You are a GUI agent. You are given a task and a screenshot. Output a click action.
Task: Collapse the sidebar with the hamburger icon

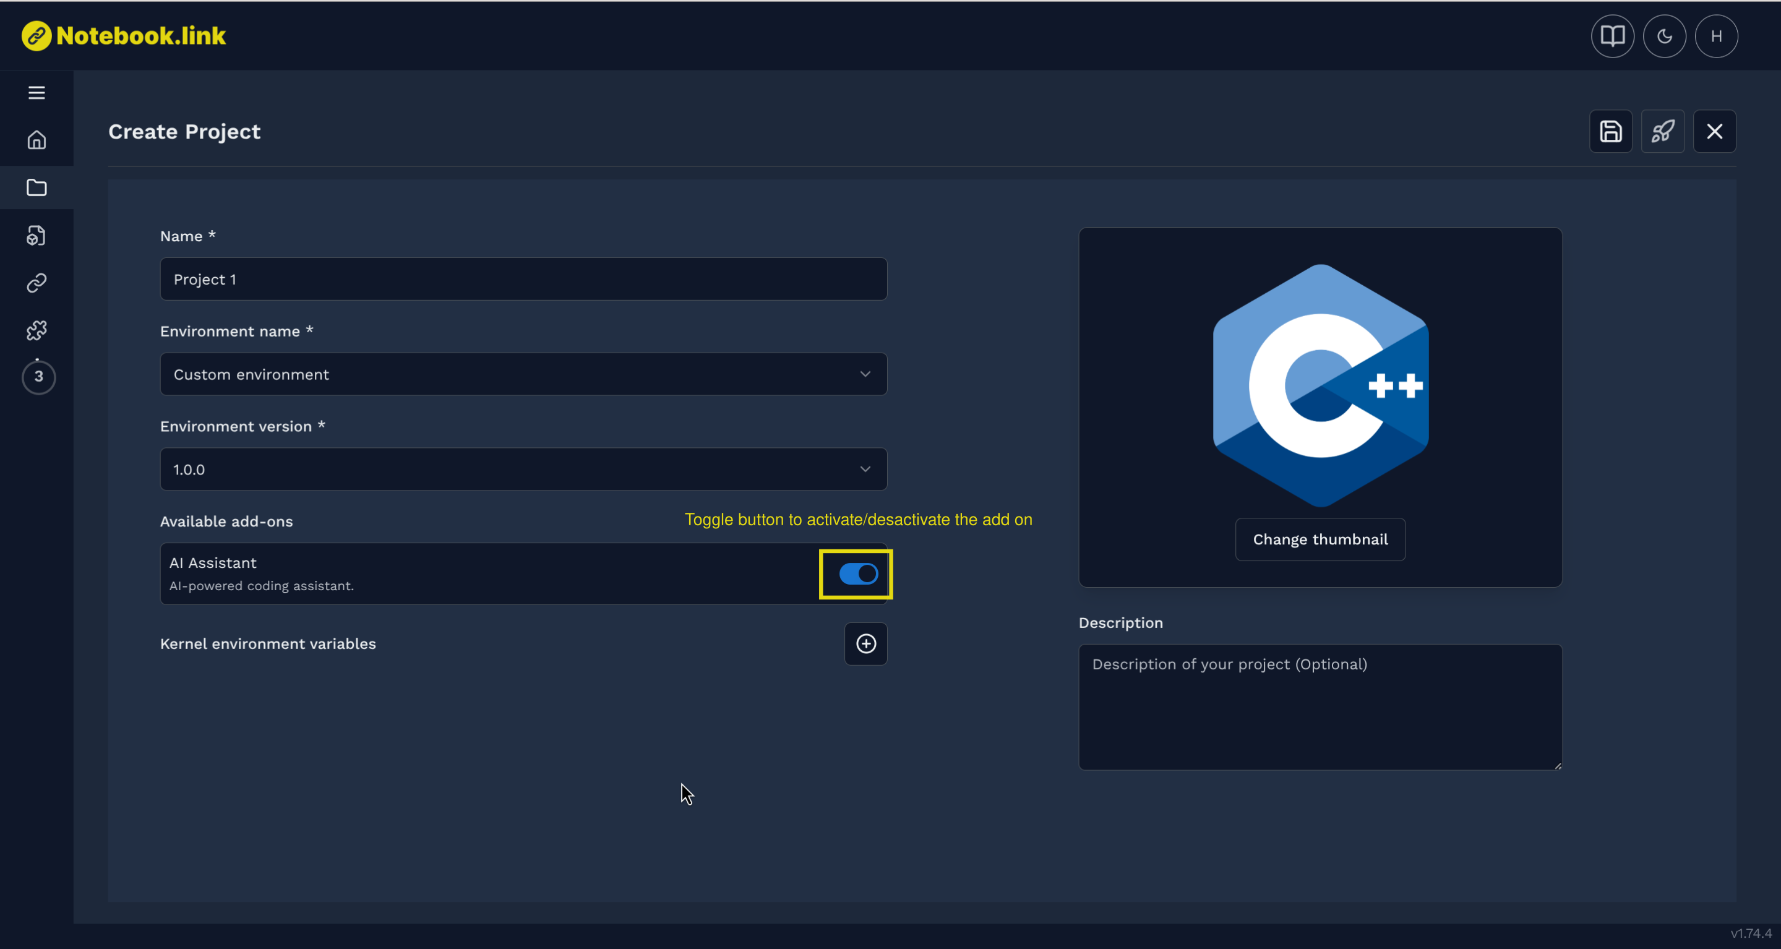tap(36, 92)
